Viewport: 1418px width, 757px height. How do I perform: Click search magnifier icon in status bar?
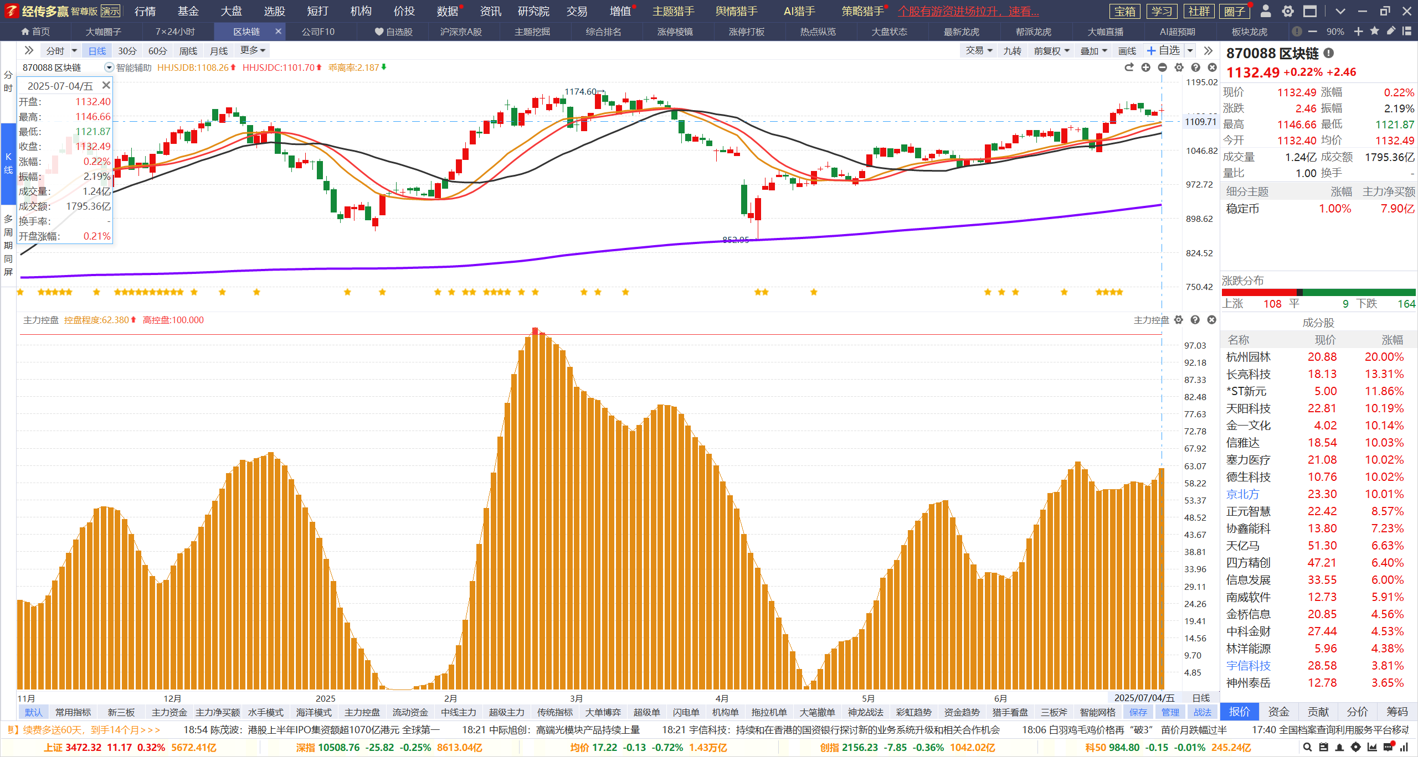[1307, 747]
